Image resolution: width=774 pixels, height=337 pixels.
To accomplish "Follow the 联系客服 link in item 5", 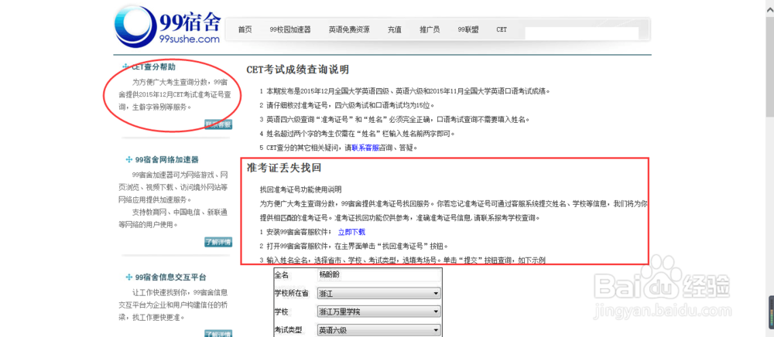I will (365, 148).
